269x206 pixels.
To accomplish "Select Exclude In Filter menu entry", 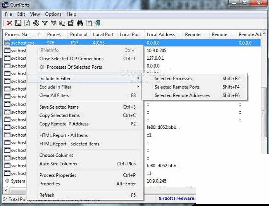I will click(x=85, y=87).
